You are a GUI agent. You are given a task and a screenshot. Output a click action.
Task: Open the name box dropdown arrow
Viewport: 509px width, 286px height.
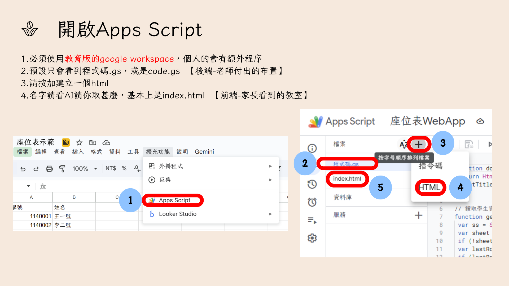[28, 186]
